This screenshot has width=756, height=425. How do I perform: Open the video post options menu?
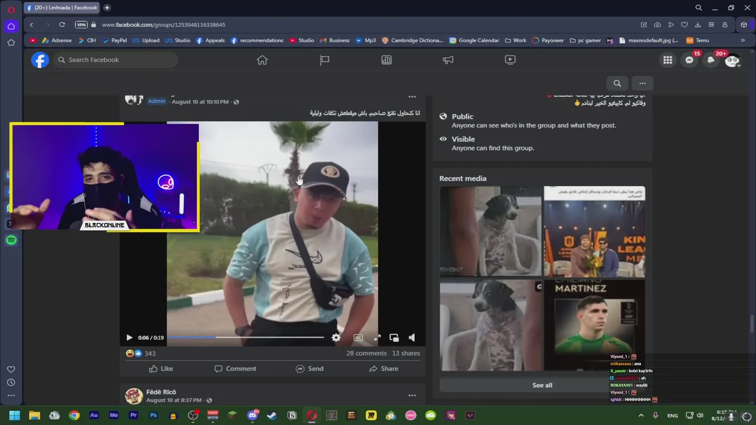pos(412,97)
